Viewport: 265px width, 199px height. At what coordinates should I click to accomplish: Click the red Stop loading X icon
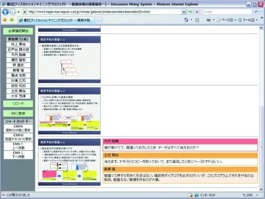coord(197,12)
